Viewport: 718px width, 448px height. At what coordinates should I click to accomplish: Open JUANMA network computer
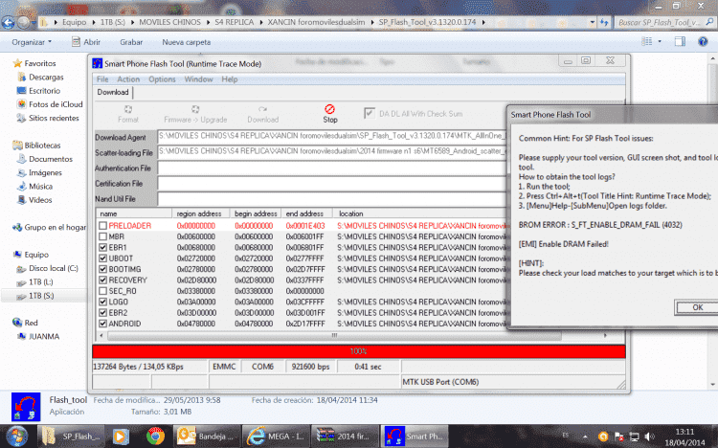click(43, 336)
